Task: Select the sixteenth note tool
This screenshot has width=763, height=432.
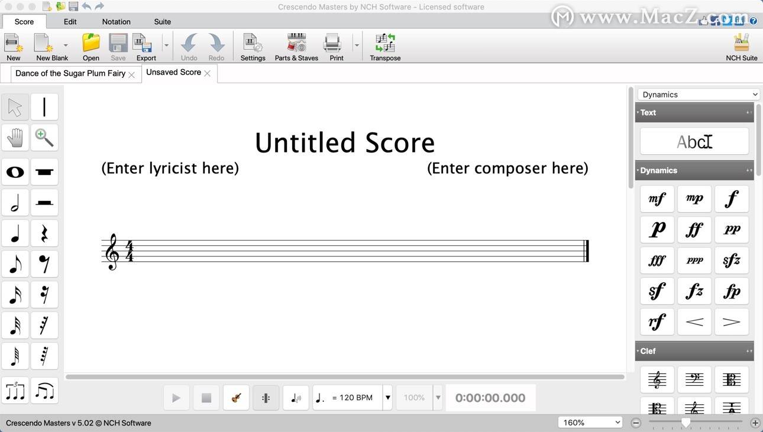Action: tap(15, 295)
